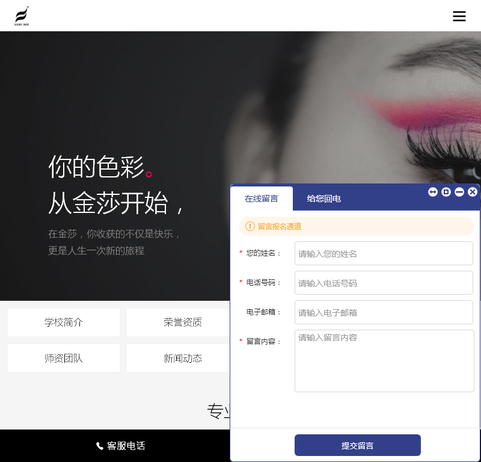The image size is (481, 462).
Task: Click the restore square icon on chat widget
Action: (446, 192)
